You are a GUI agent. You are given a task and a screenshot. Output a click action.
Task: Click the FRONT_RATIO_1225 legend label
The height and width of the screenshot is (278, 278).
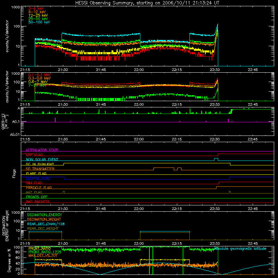45,252
